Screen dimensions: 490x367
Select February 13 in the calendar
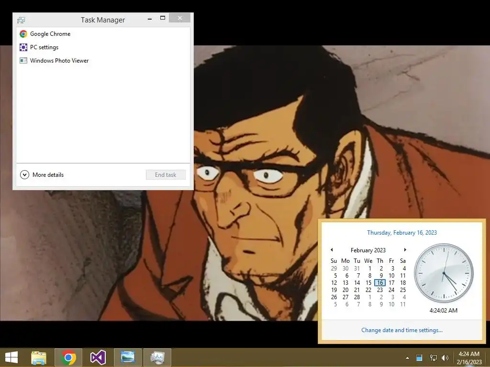(345, 283)
